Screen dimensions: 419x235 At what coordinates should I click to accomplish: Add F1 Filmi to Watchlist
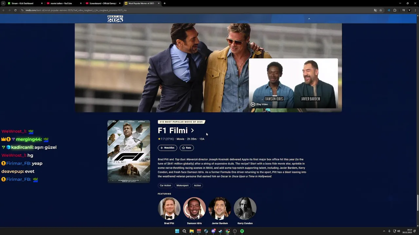pyautogui.click(x=168, y=148)
